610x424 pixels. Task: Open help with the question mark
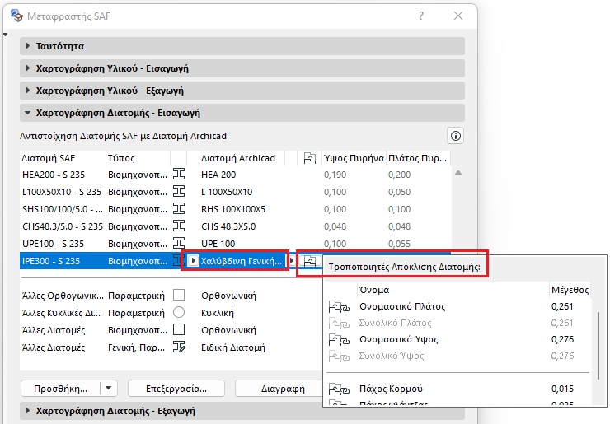(x=421, y=16)
